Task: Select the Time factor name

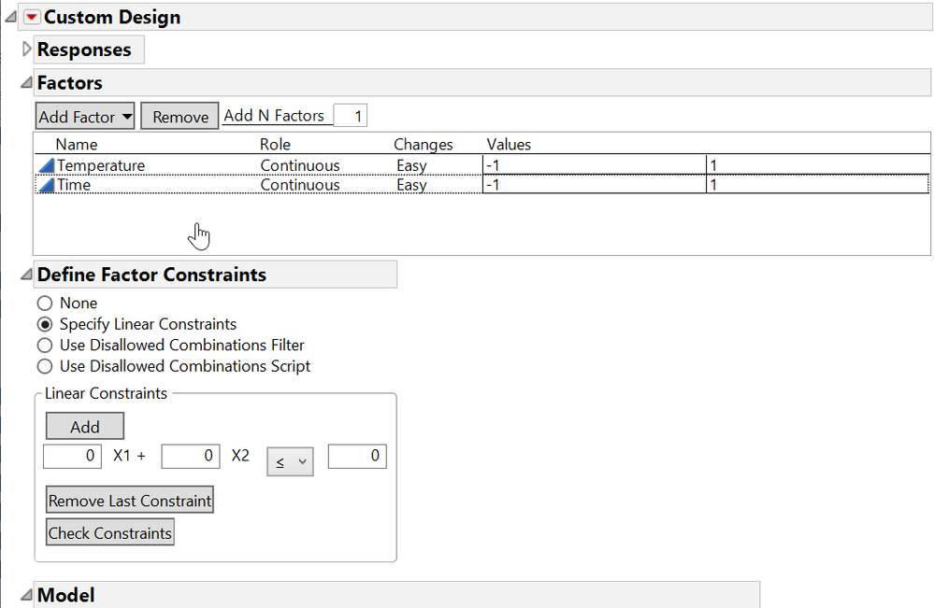Action: [74, 185]
